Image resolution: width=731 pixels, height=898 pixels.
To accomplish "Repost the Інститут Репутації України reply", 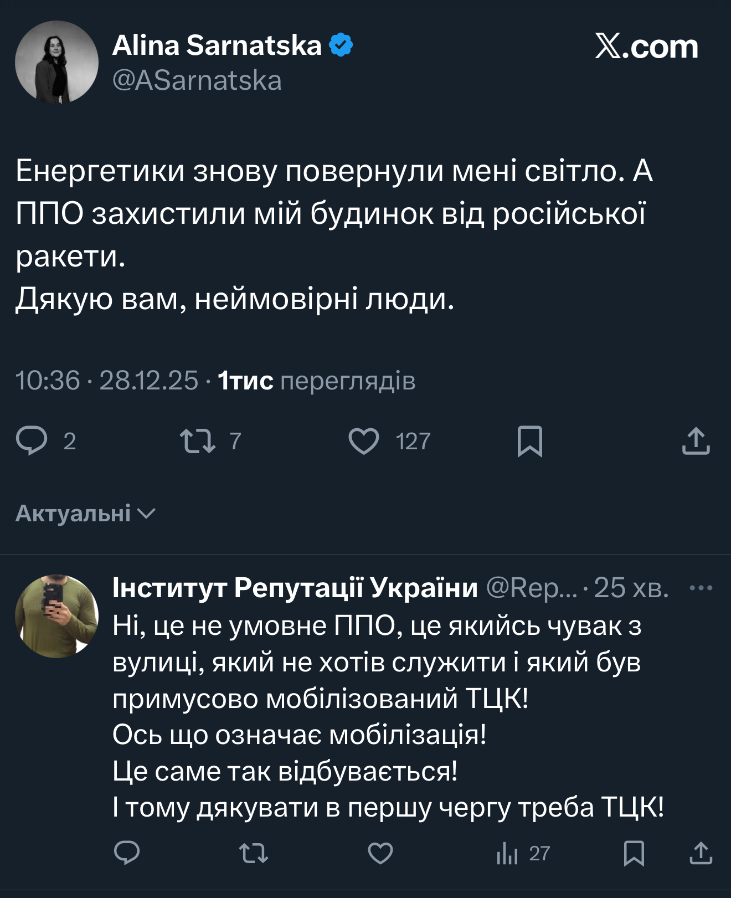I will pos(254,853).
